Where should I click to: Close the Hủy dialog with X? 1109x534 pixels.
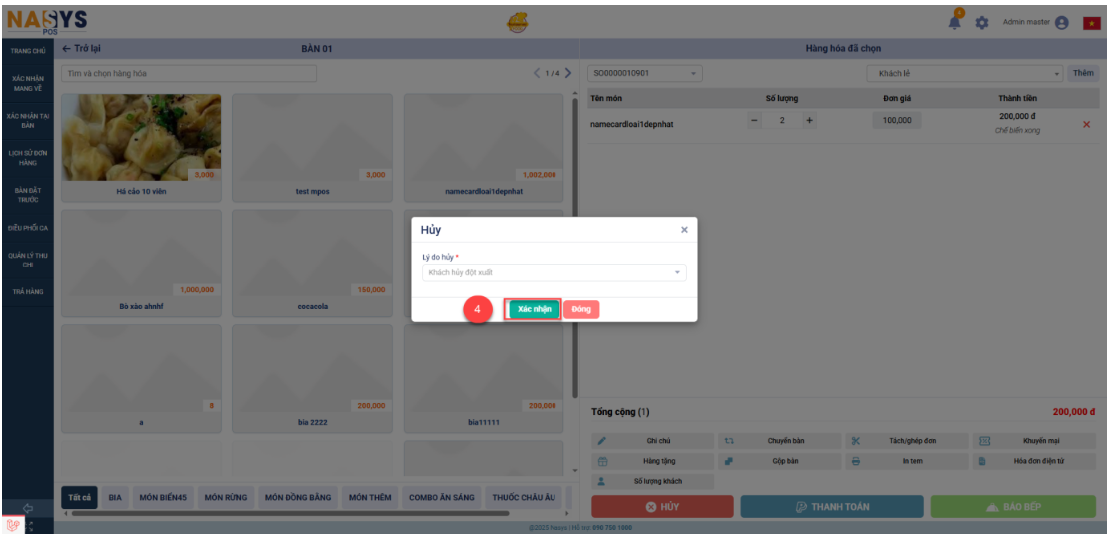pyautogui.click(x=684, y=230)
